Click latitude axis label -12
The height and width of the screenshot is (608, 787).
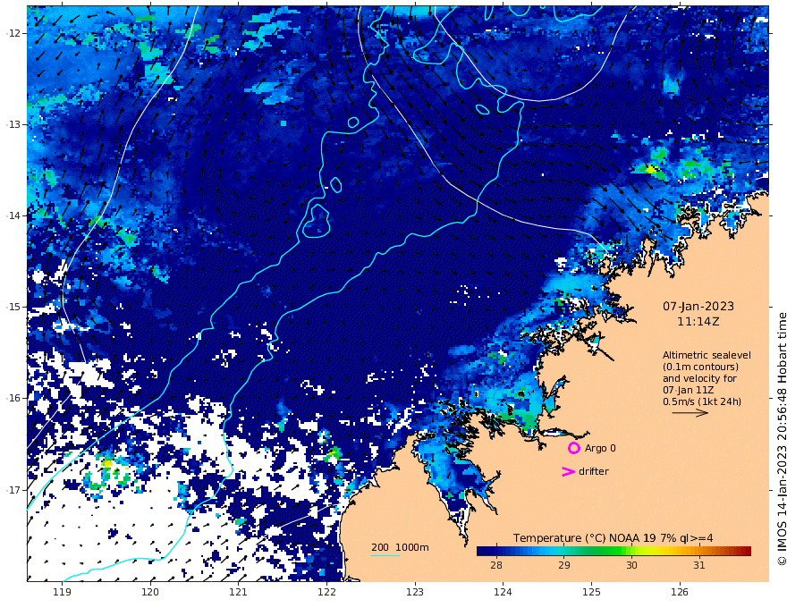click(13, 33)
